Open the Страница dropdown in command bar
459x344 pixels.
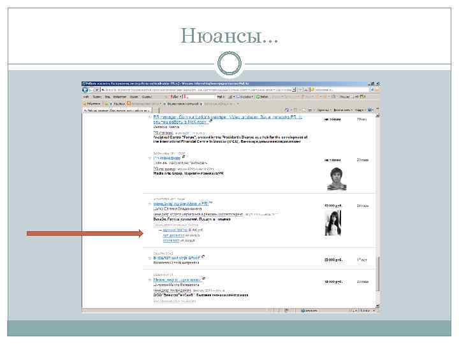tap(324, 110)
